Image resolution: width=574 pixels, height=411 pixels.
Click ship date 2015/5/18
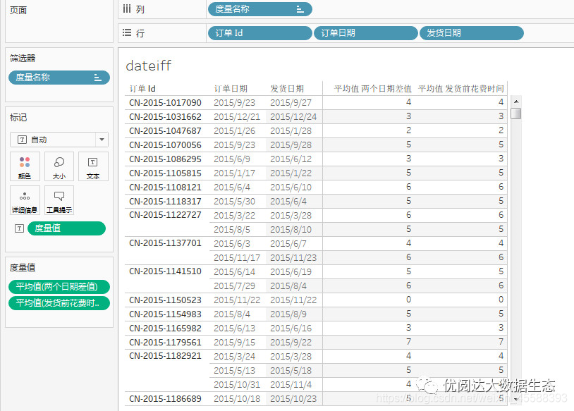click(291, 370)
